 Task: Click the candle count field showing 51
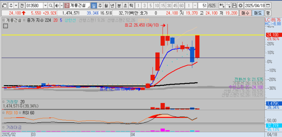[x=202, y=6]
